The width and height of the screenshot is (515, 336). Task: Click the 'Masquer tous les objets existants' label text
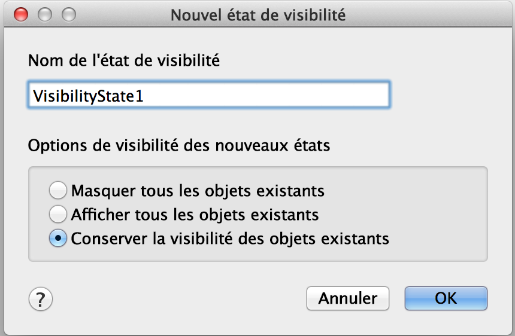[198, 191]
